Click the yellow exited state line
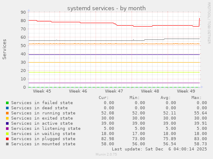 114,62
